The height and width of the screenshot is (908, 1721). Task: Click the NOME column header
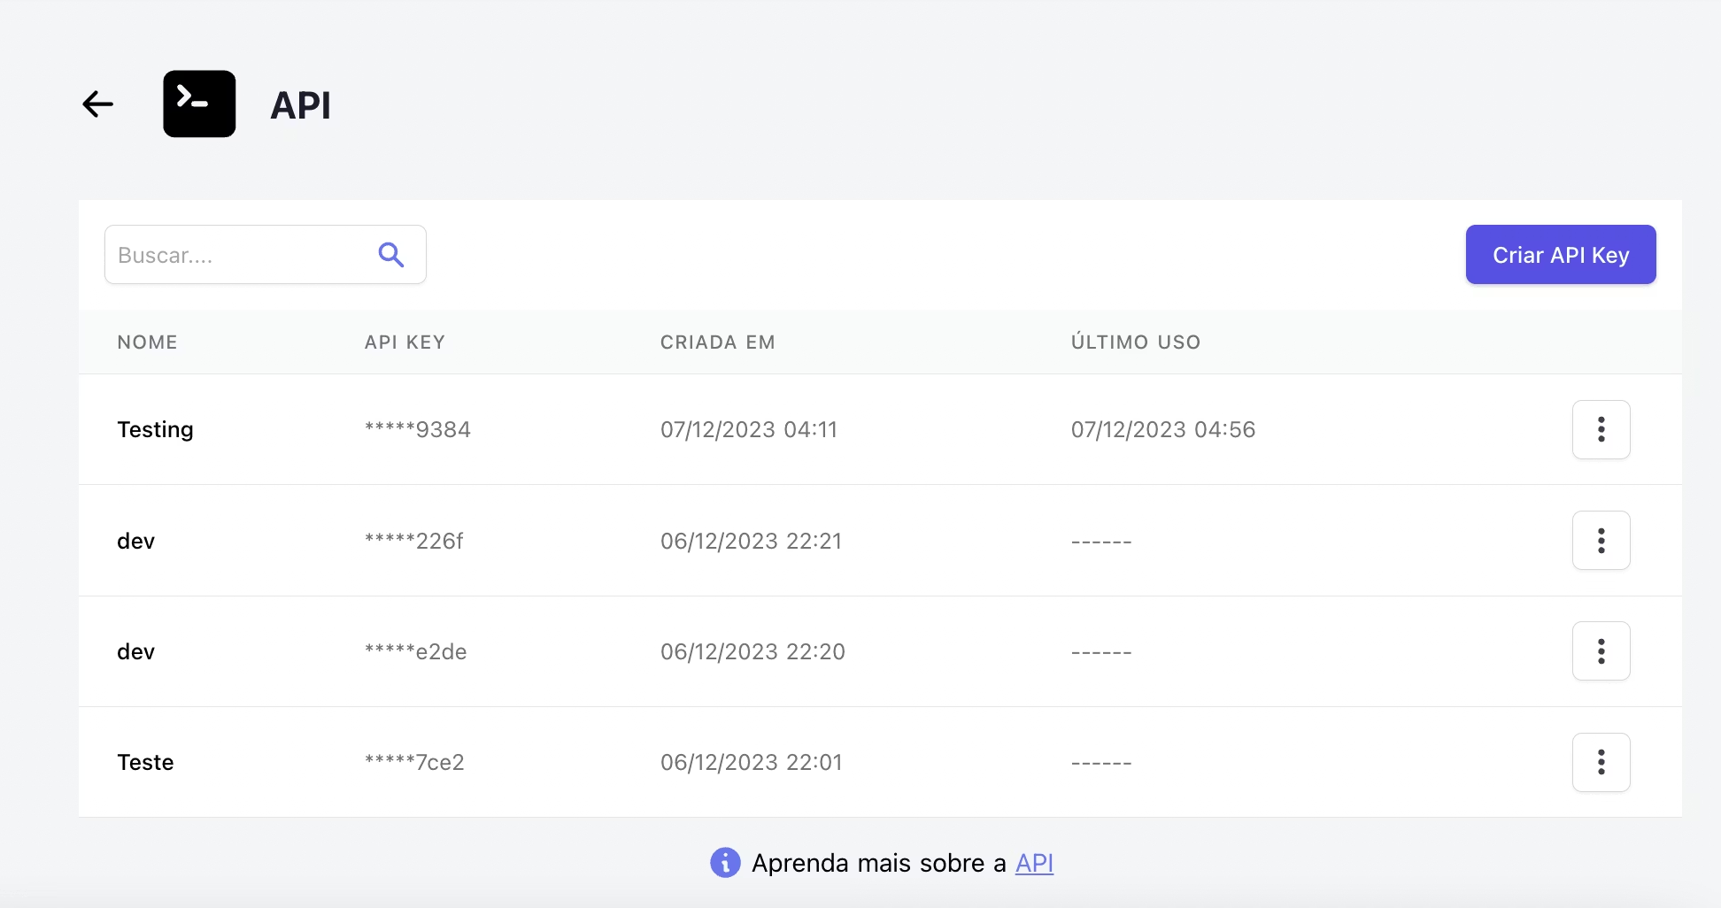[147, 342]
